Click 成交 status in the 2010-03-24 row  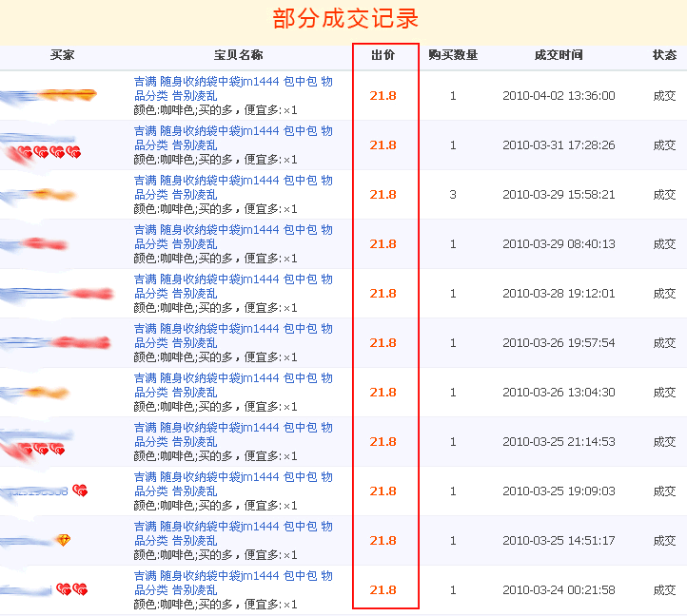pyautogui.click(x=665, y=590)
